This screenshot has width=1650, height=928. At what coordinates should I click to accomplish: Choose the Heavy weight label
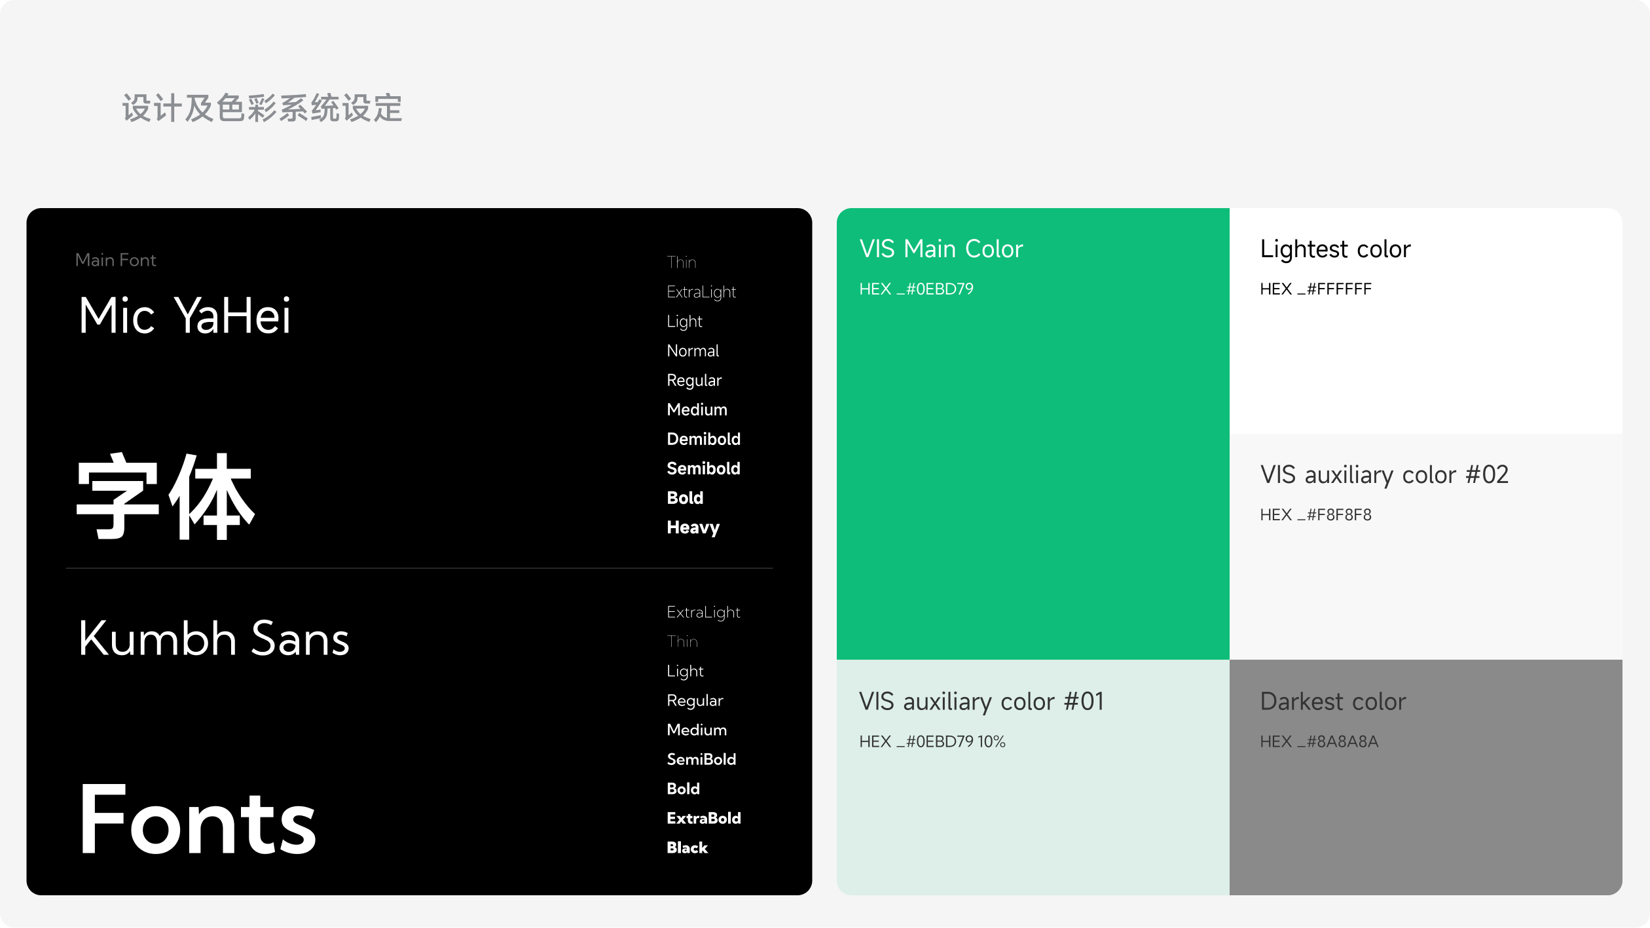693,527
